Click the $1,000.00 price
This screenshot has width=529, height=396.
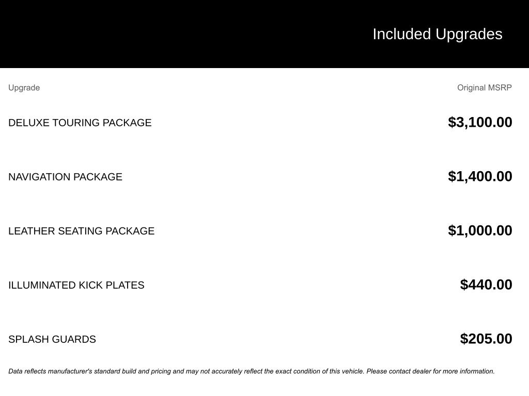(480, 230)
